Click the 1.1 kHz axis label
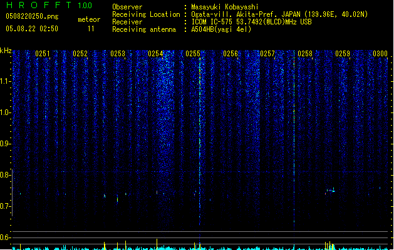 point(6,81)
